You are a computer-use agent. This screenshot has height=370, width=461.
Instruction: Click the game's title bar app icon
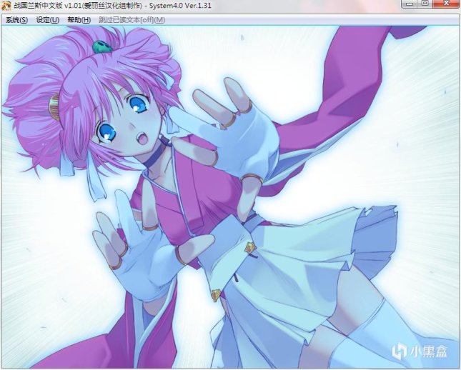[6, 6]
